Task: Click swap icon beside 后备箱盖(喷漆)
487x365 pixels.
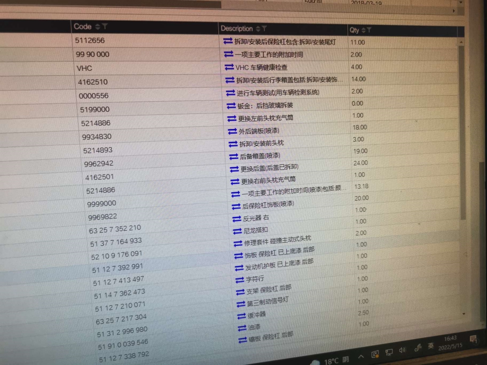Action: (234, 157)
